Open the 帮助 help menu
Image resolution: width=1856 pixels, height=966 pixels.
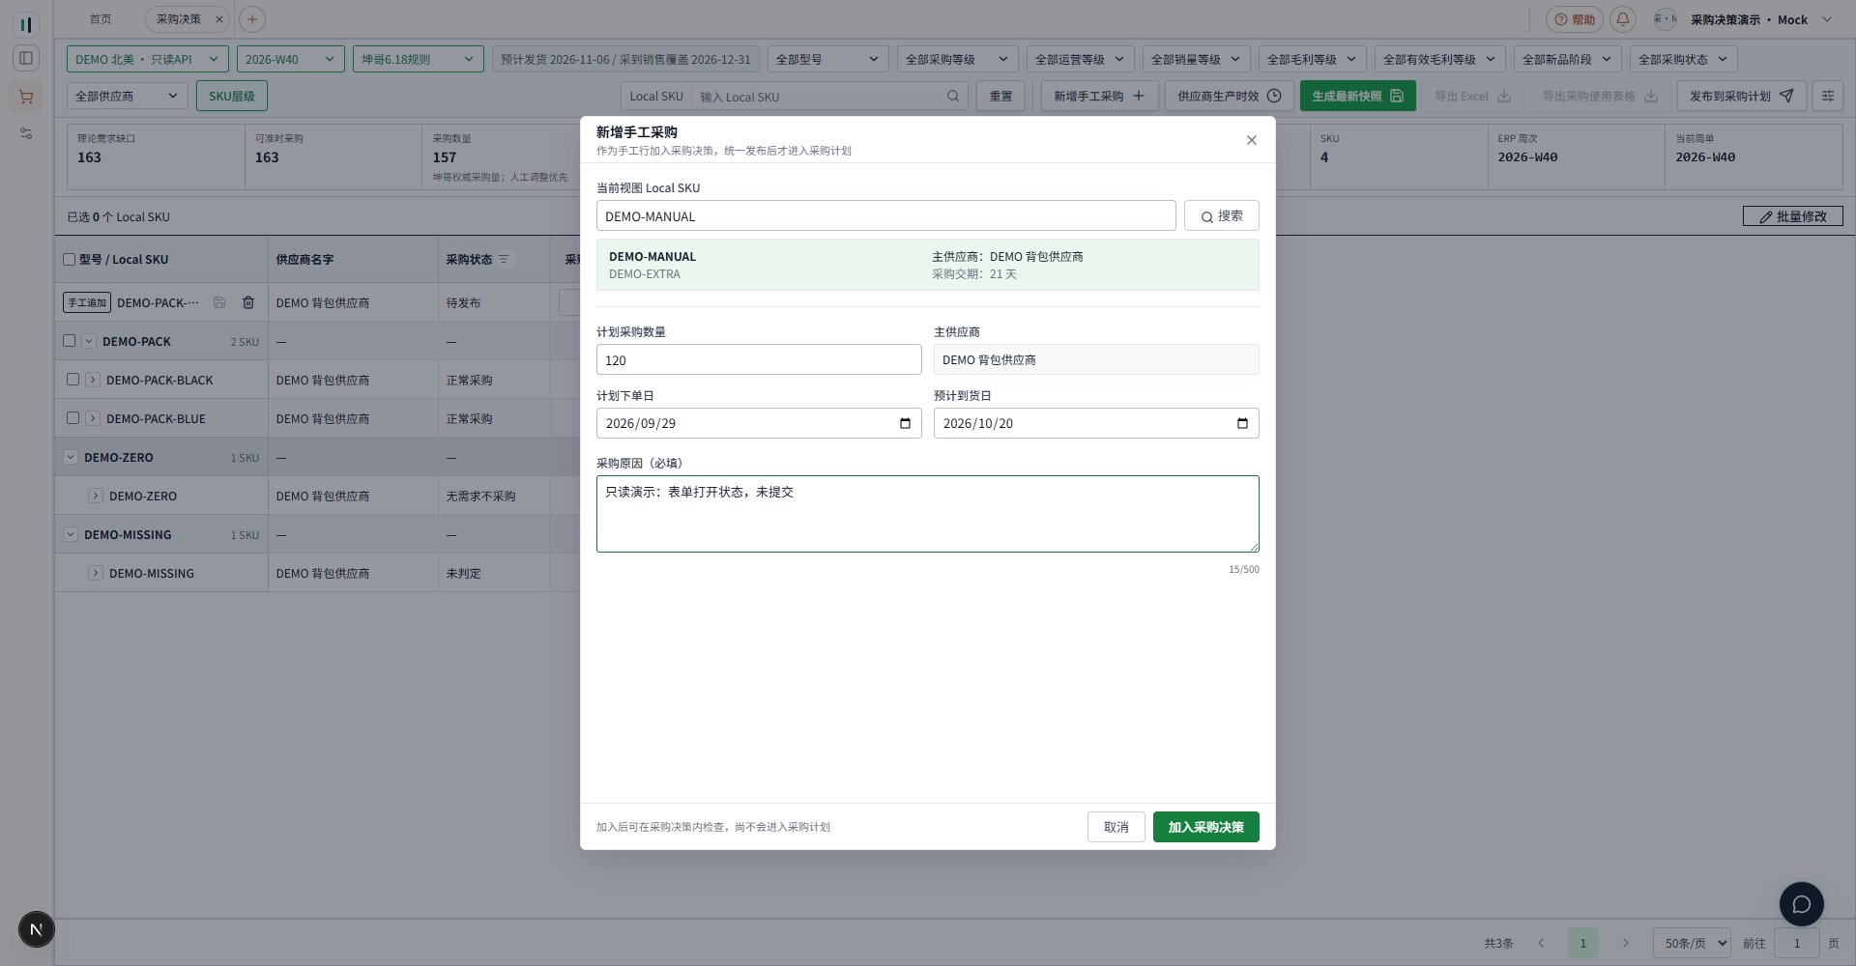(1574, 19)
